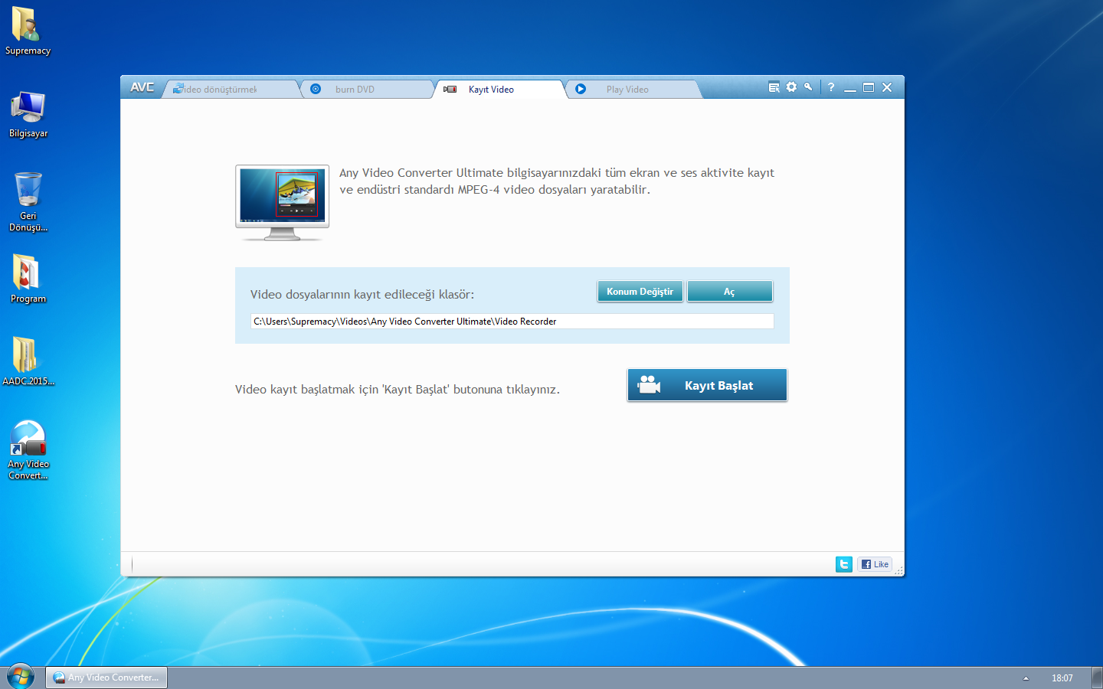The width and height of the screenshot is (1103, 689).
Task: Click the AVC logo in the title bar
Action: (x=142, y=87)
